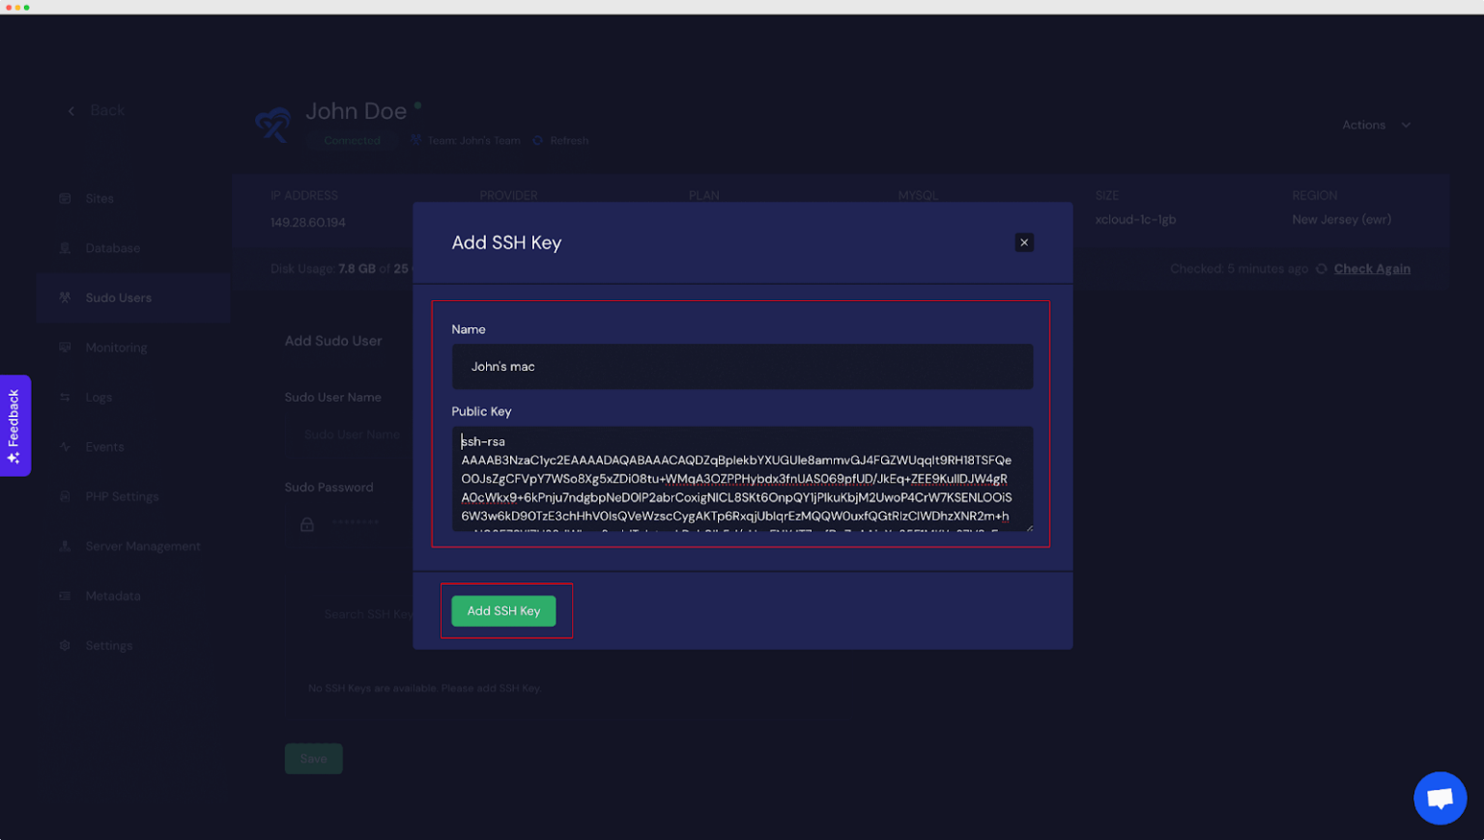Open the Events section icon
Image resolution: width=1484 pixels, height=840 pixels.
point(64,446)
